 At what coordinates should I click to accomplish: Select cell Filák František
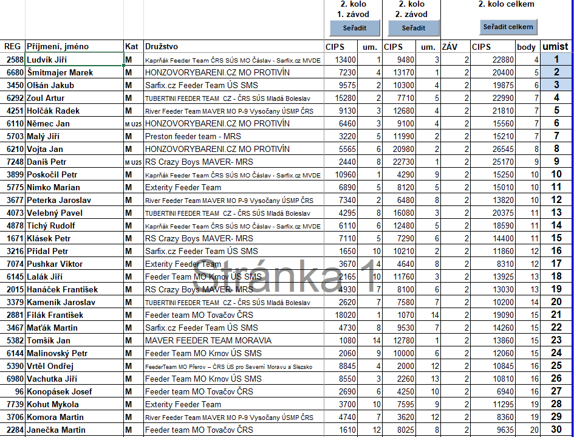pyautogui.click(x=75, y=315)
